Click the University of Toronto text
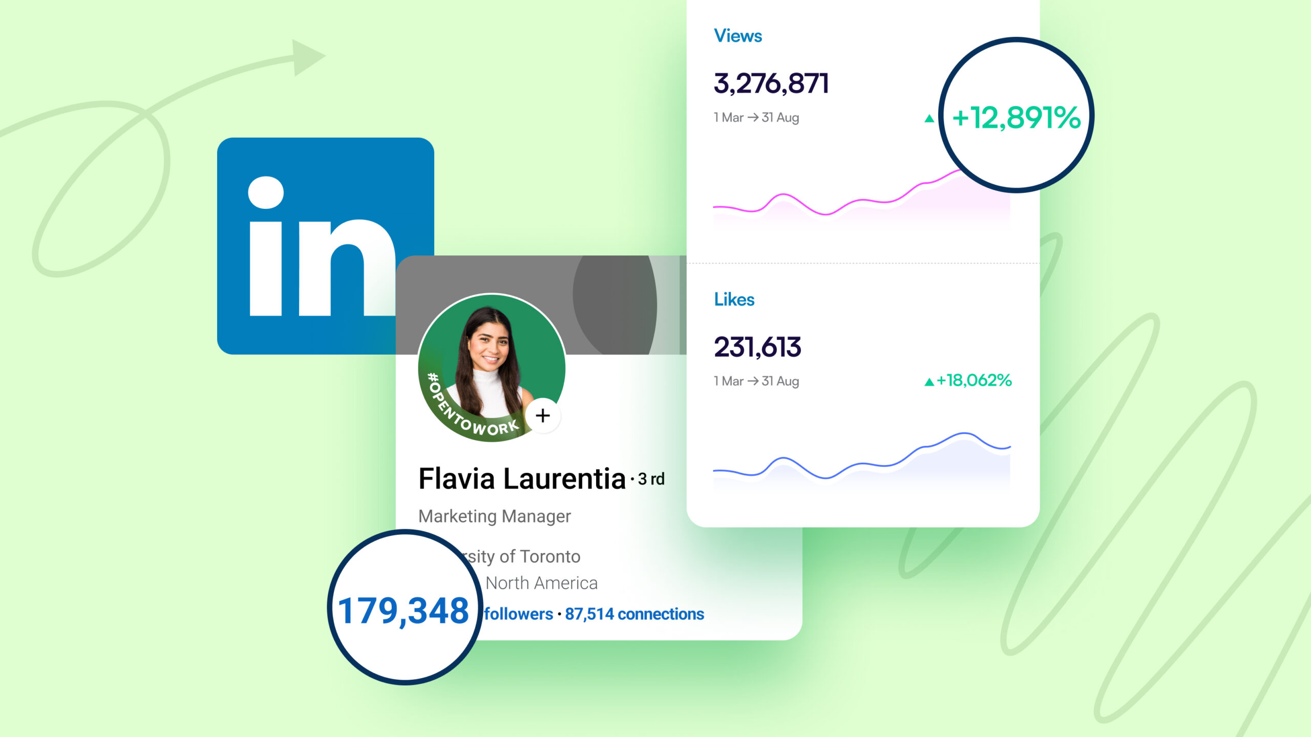1311x737 pixels. pyautogui.click(x=521, y=556)
